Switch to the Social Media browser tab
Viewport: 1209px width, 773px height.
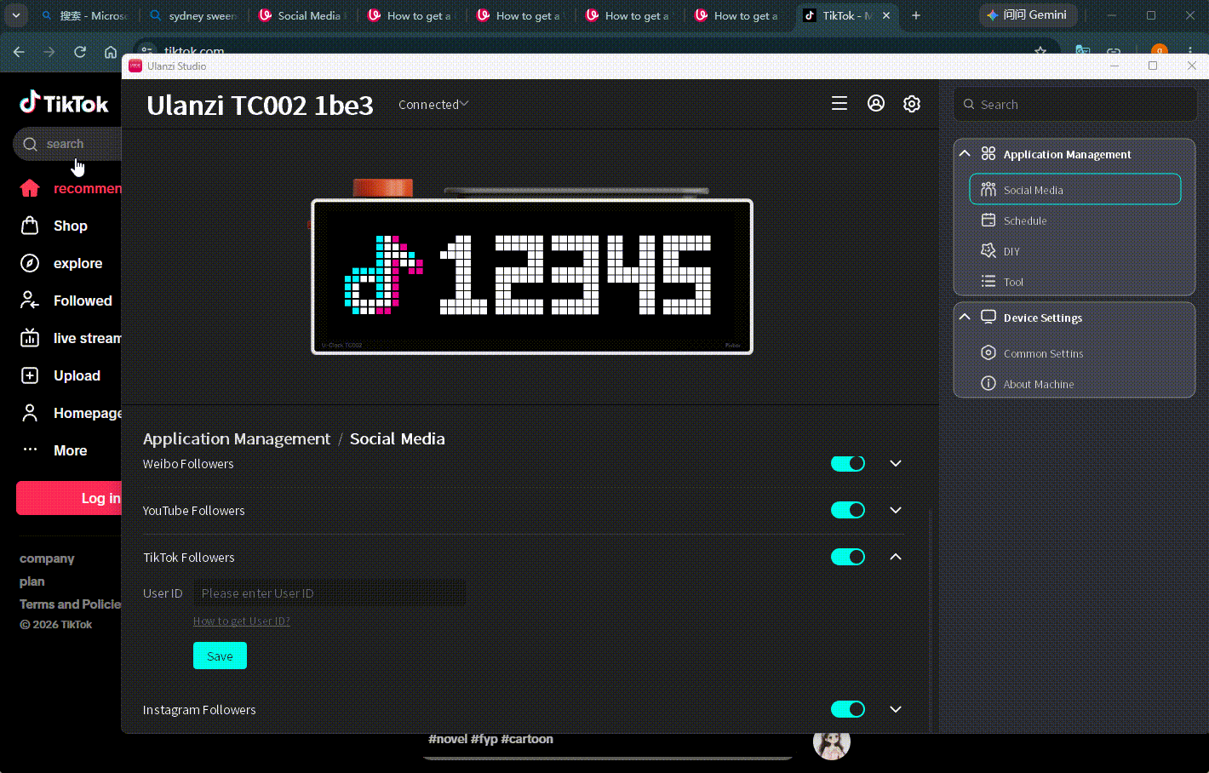302,15
